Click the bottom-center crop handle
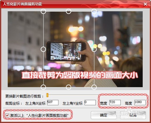 coord(69,87)
